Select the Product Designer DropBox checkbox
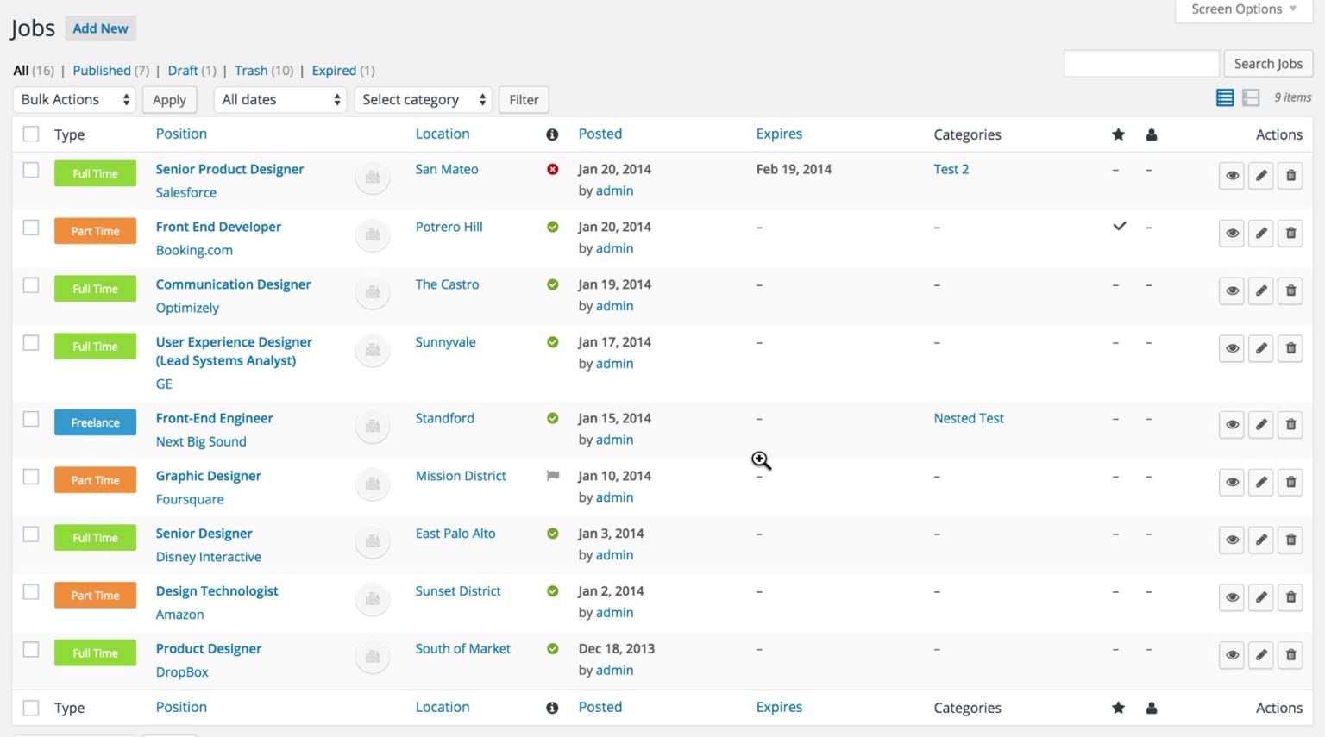Viewport: 1325px width, 737px height. pos(31,647)
